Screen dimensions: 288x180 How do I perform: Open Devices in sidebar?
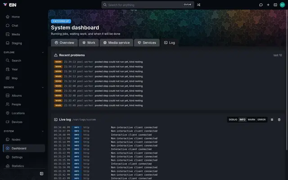pyautogui.click(x=24, y=122)
